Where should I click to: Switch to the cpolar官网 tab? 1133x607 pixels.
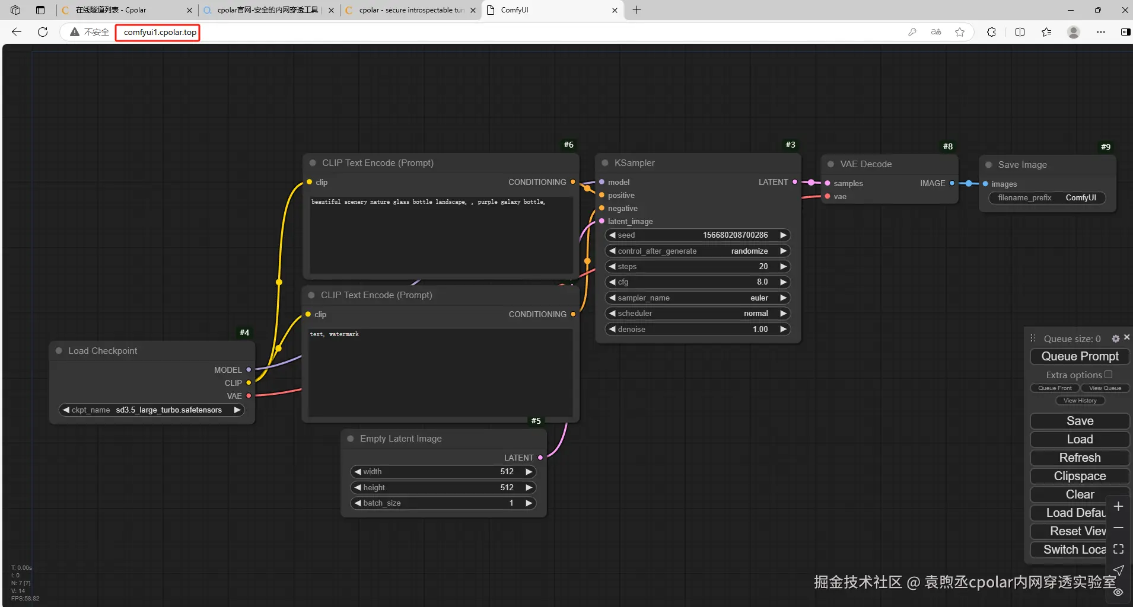pos(268,10)
